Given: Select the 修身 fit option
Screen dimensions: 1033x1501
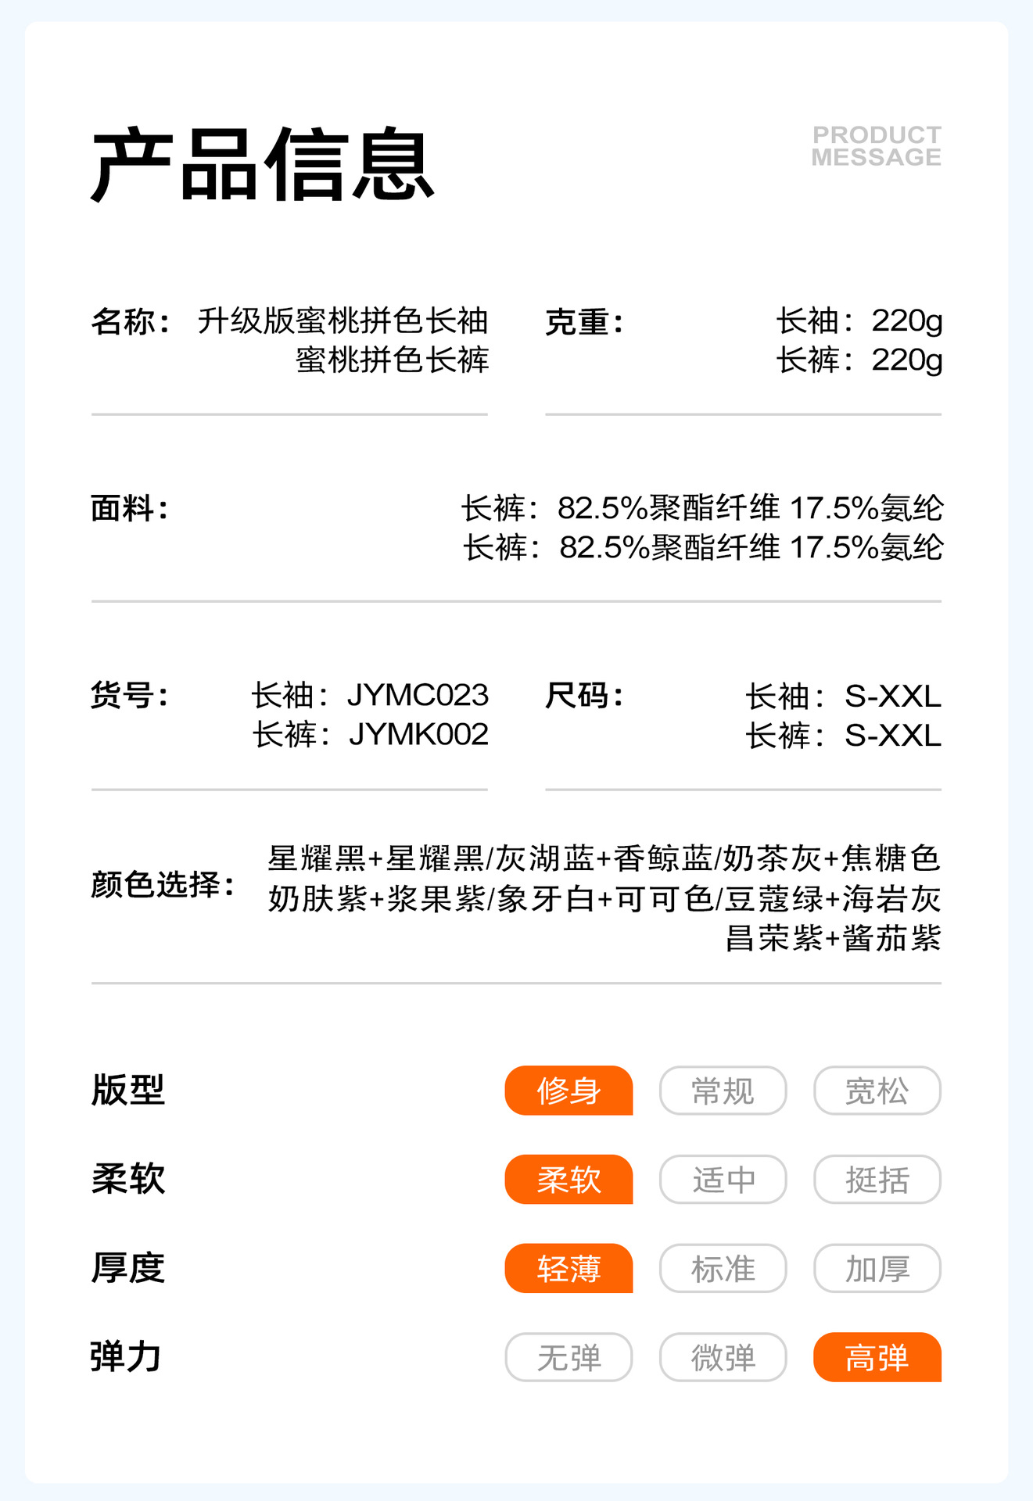Looking at the screenshot, I should click(569, 1091).
